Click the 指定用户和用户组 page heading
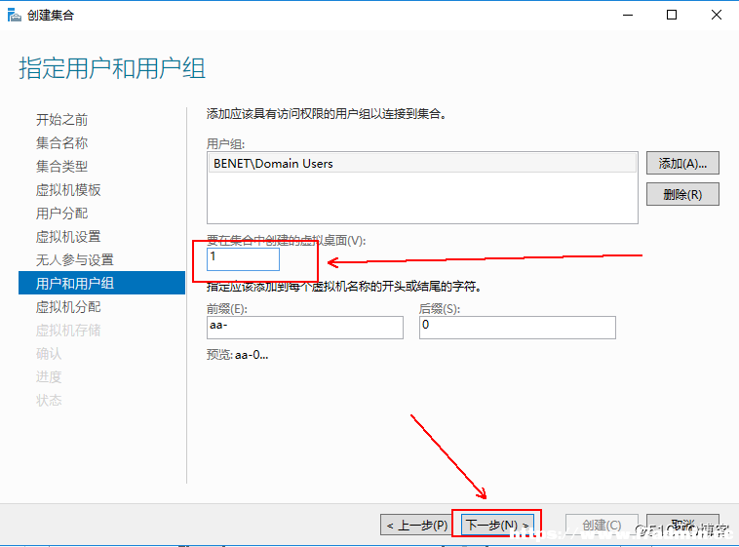This screenshot has width=739, height=547. click(112, 68)
